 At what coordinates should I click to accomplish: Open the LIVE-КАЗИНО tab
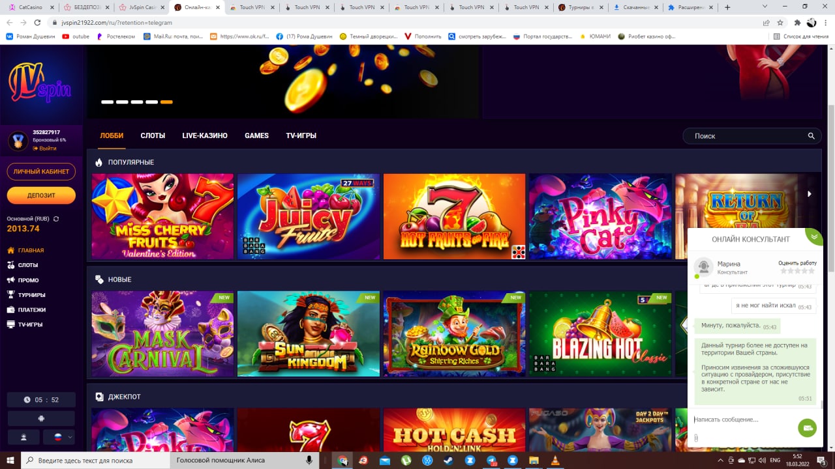click(x=205, y=136)
